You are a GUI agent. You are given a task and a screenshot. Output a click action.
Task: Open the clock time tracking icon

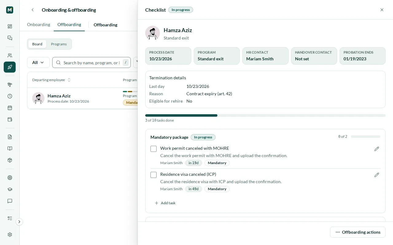pyautogui.click(x=10, y=96)
